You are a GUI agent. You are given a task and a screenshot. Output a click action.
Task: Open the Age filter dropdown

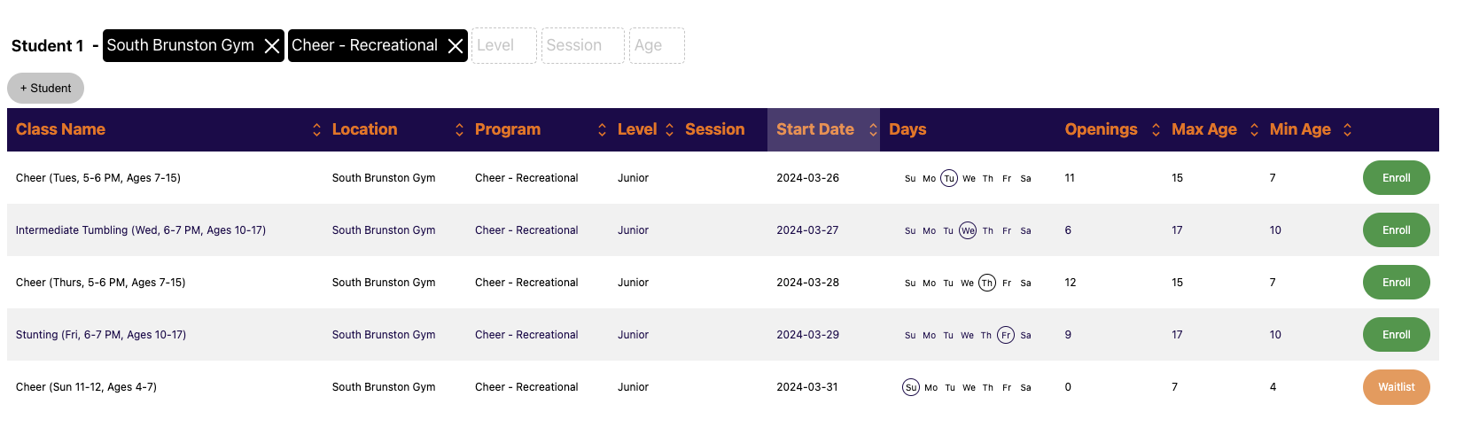[656, 45]
